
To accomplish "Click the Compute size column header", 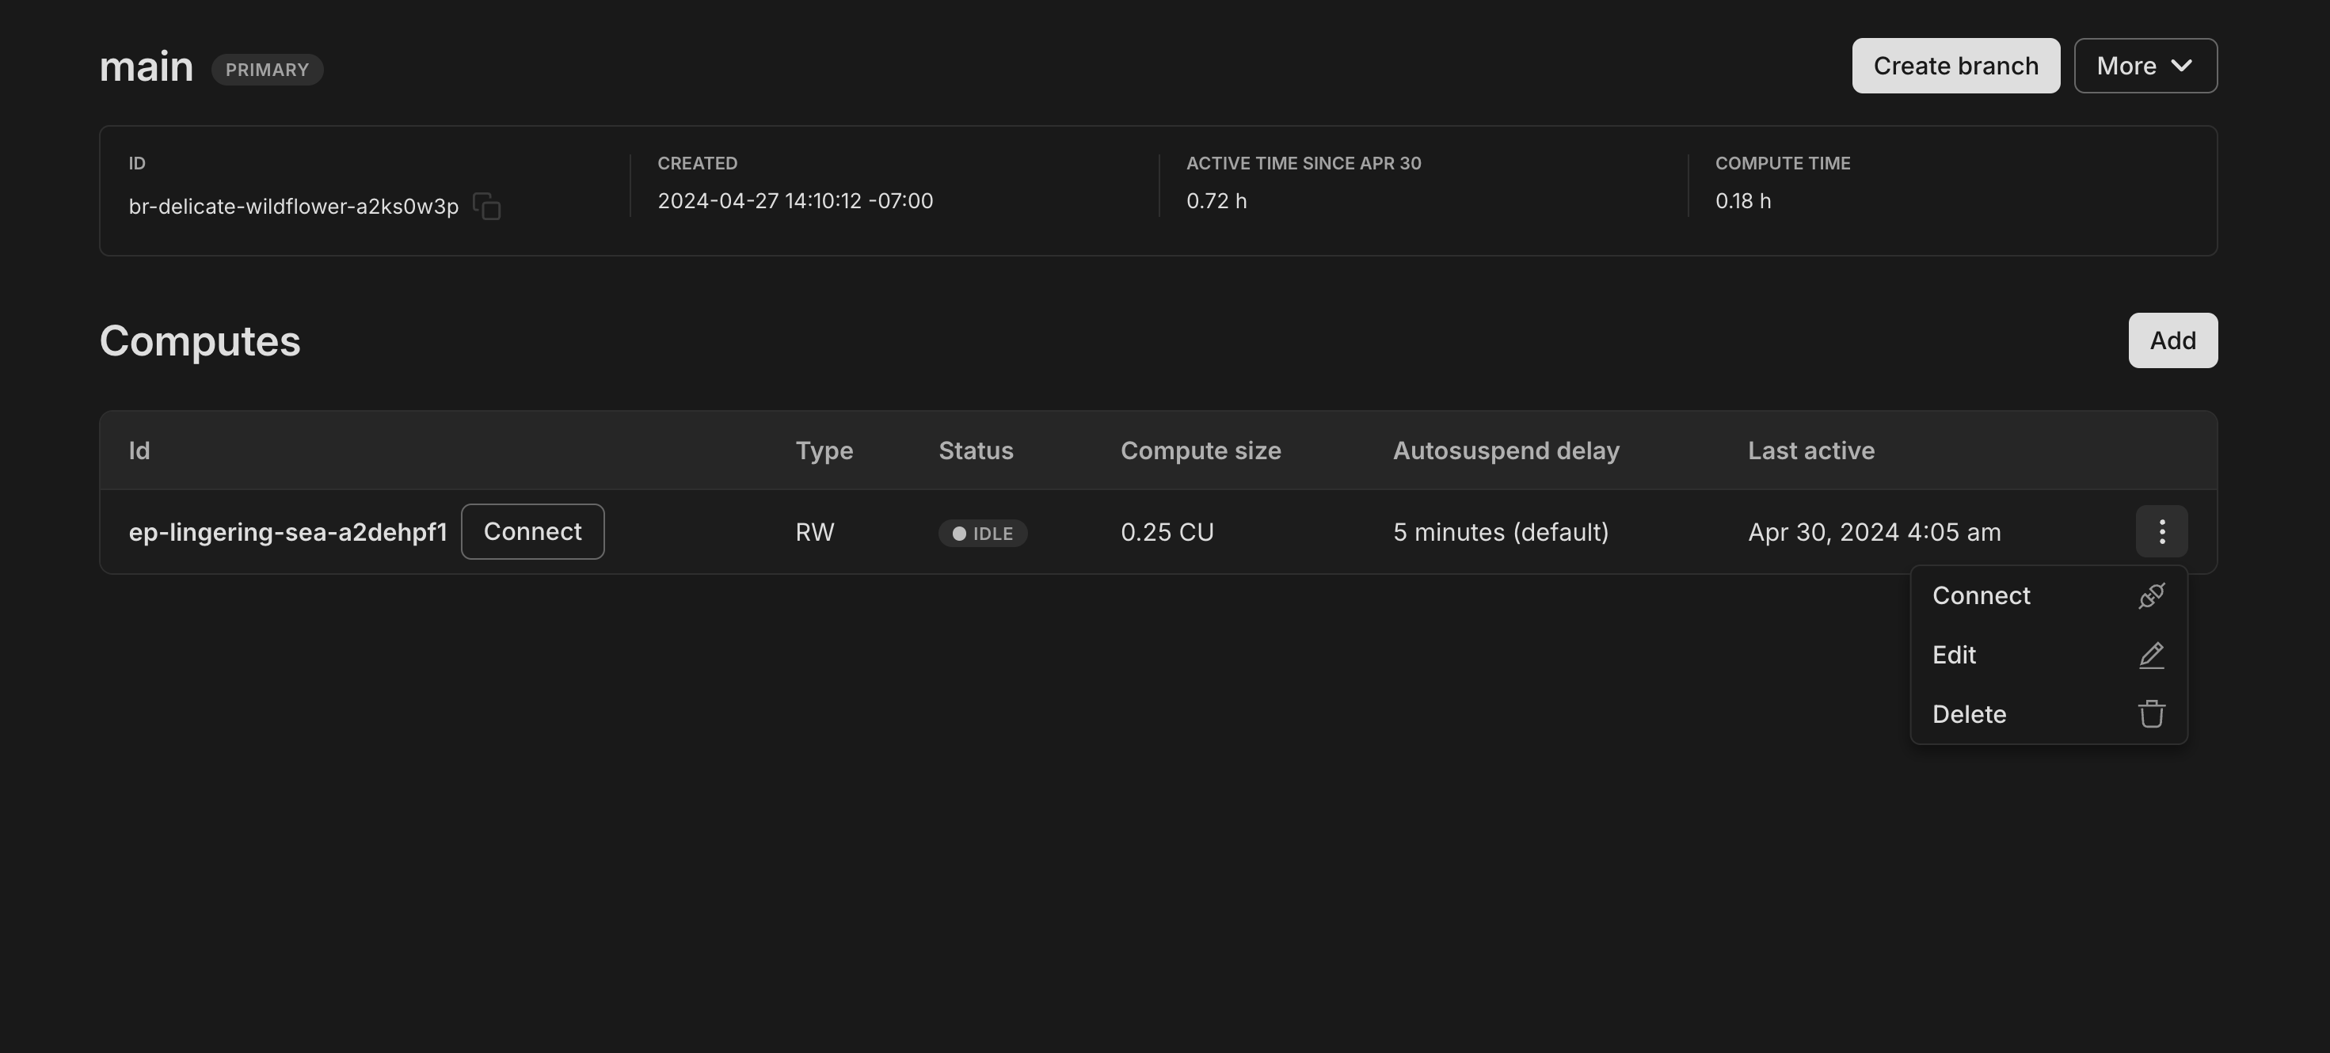I will 1201,451.
